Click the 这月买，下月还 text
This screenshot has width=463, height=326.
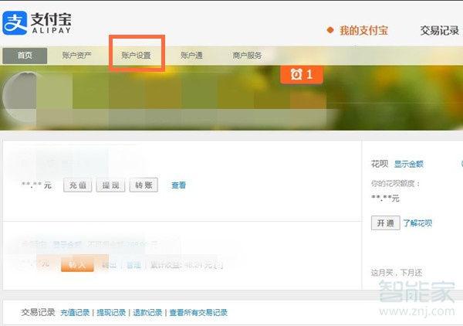tap(397, 273)
